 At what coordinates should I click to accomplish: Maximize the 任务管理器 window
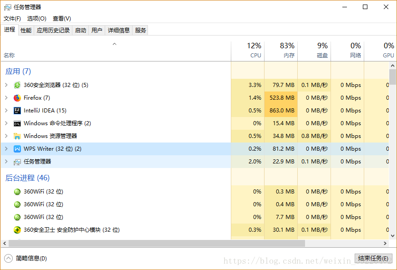pyautogui.click(x=365, y=7)
